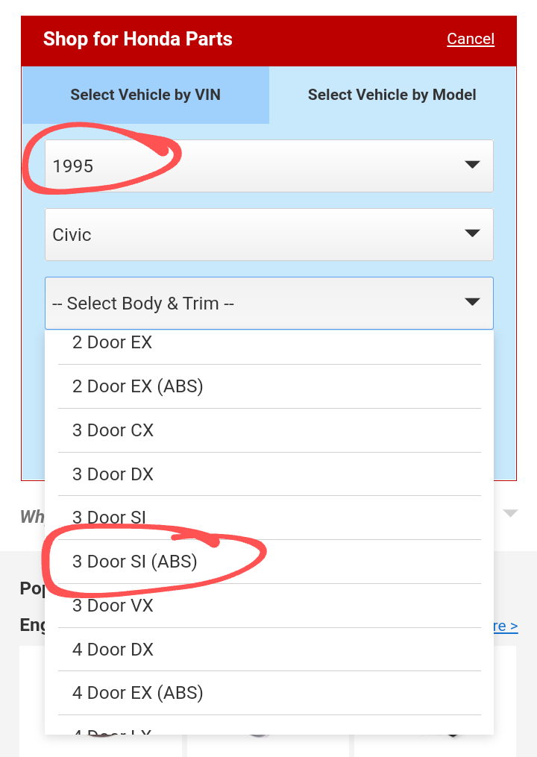Screen dimensions: 537x757
Task: Choose the 4 Door DX option
Action: point(113,650)
